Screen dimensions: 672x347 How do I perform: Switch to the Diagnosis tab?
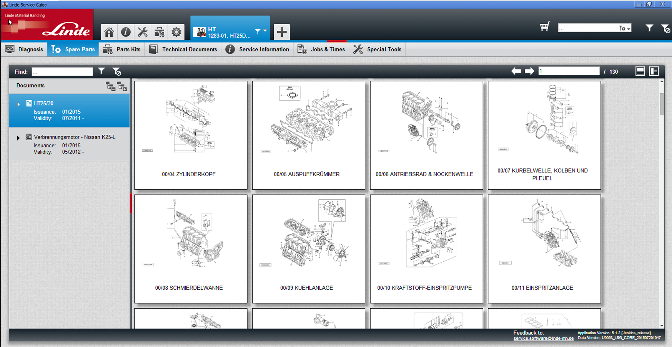pyautogui.click(x=24, y=50)
